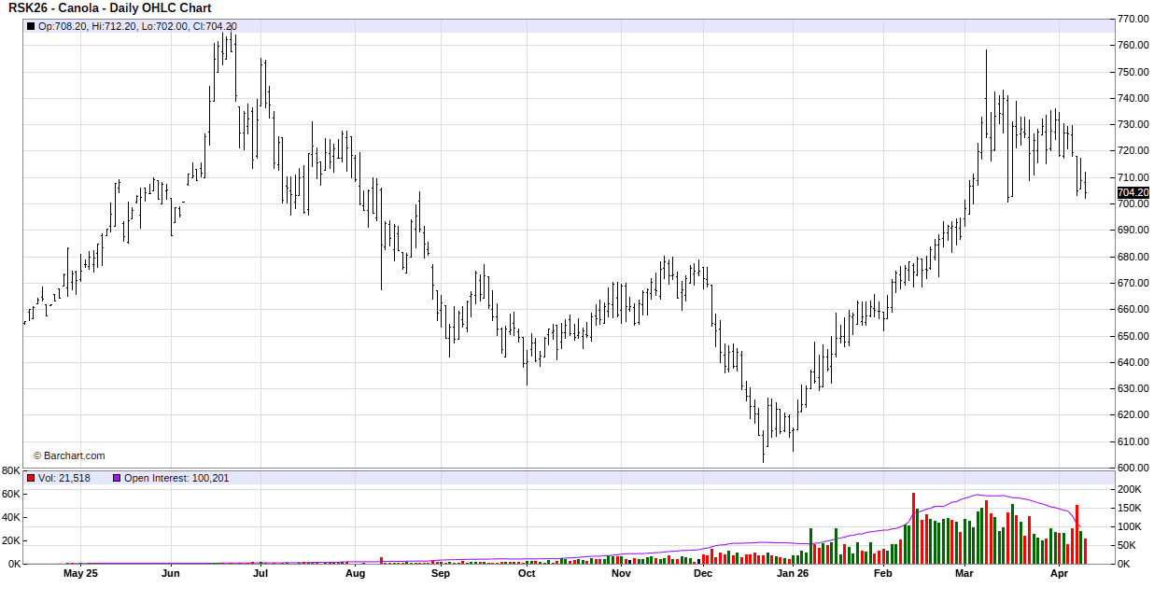The height and width of the screenshot is (602, 1154).
Task: Click the black OHLC legend square
Action: click(31, 26)
